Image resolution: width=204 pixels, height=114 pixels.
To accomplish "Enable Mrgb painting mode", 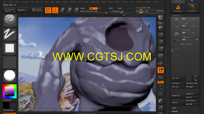I will [83, 8].
